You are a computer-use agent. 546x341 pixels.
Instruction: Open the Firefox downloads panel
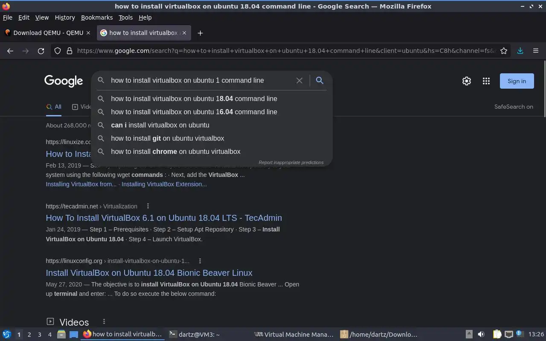point(520,51)
